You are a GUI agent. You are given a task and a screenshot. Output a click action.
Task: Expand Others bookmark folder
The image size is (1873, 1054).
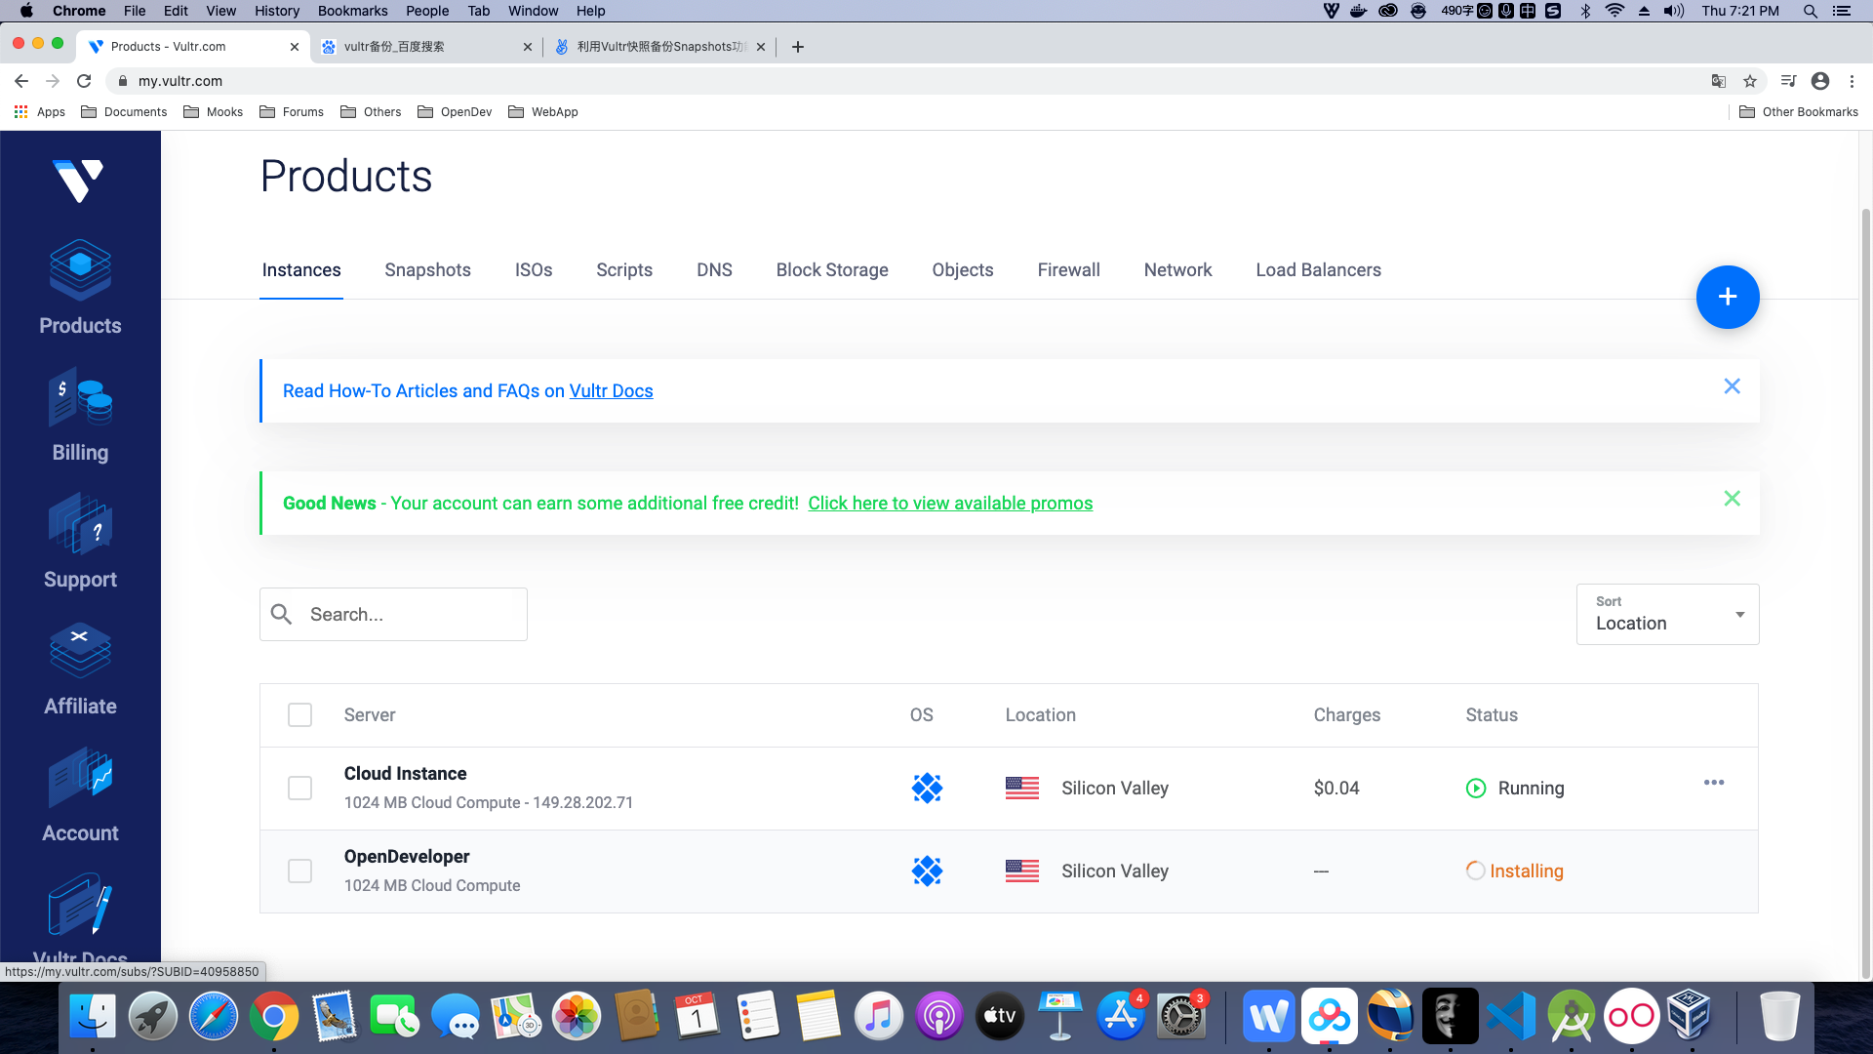(x=371, y=112)
